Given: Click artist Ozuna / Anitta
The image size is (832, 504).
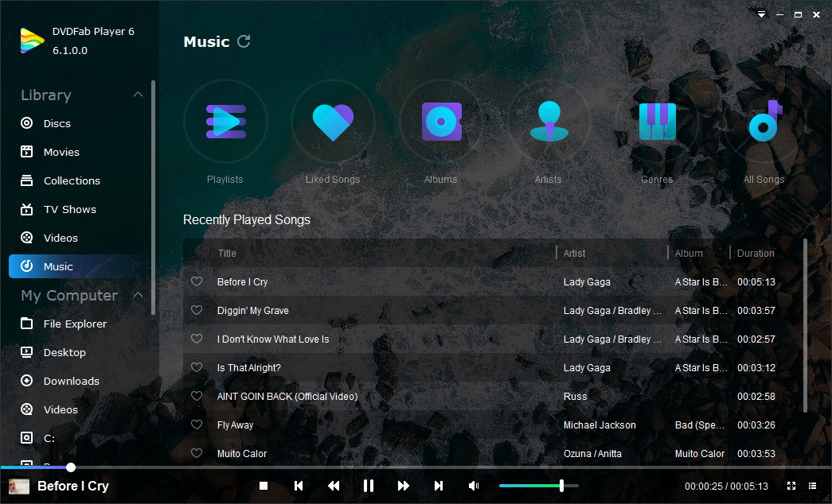Looking at the screenshot, I should pyautogui.click(x=592, y=454).
